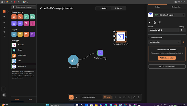Edit the Name field Virustotal_v3_1
This screenshot has height=106, width=187.
(163, 30)
